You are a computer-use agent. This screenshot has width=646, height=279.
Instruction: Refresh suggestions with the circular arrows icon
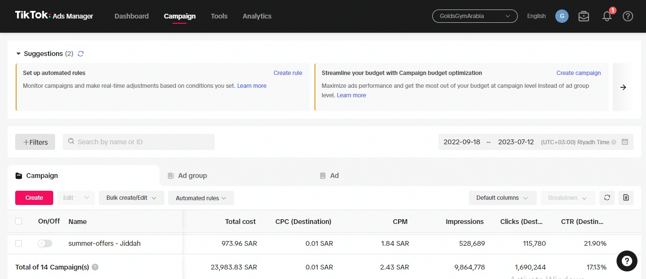81,54
